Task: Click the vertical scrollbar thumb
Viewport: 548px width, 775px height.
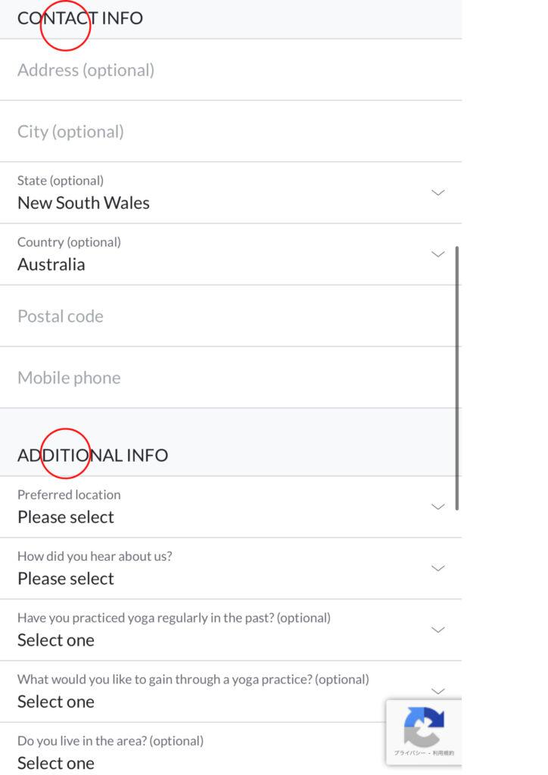Action: [x=457, y=377]
